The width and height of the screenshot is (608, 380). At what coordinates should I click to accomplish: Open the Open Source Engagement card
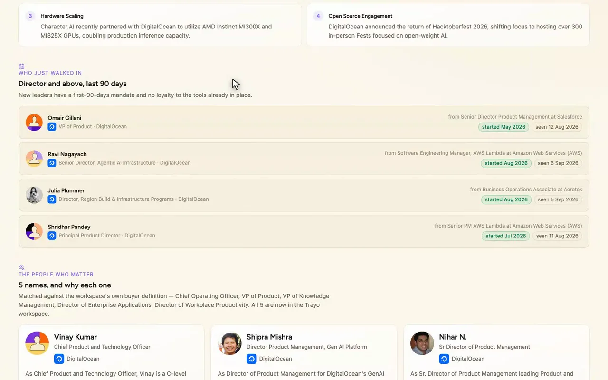448,25
